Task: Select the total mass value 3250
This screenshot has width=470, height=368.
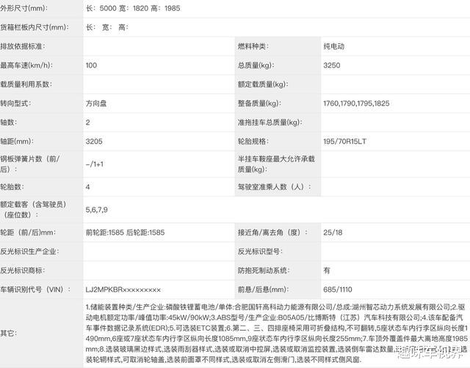Action: (x=332, y=65)
